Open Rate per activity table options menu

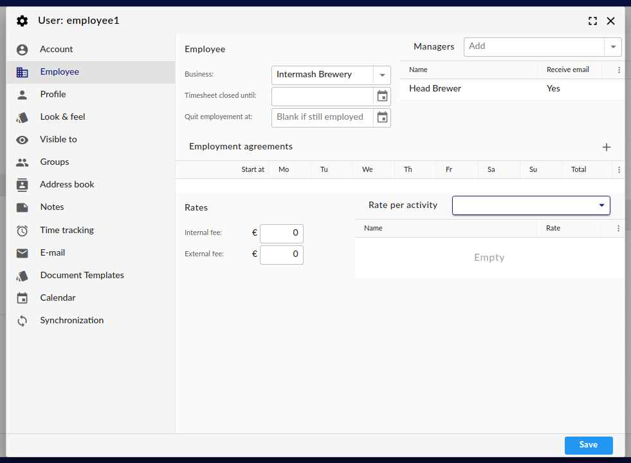[618, 229]
